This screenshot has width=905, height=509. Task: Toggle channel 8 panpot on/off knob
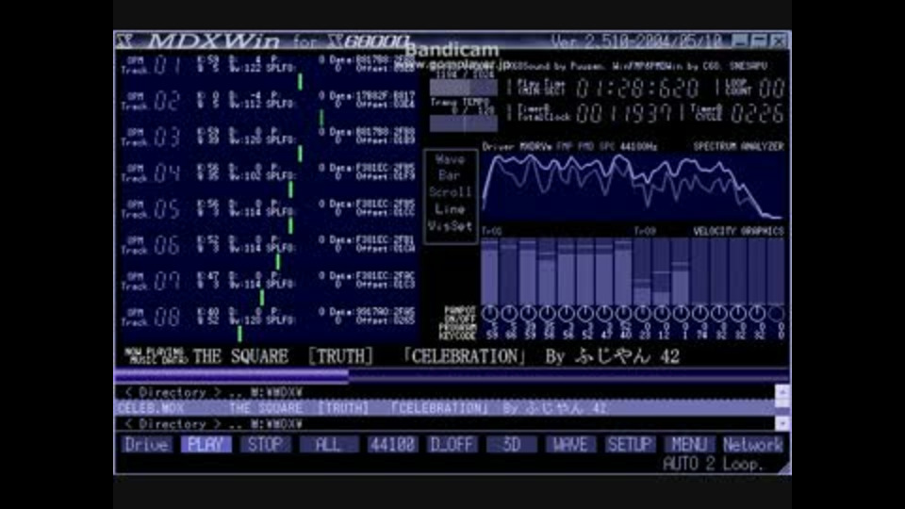coord(624,313)
